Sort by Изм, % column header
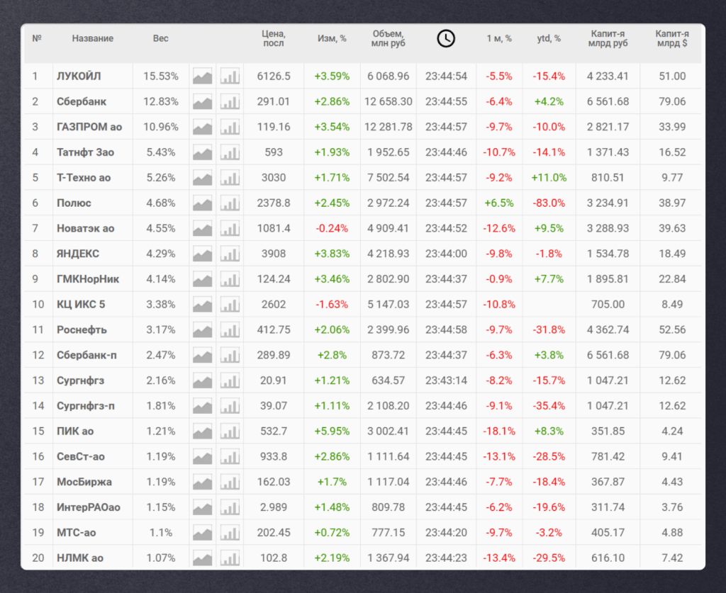726x593 pixels. point(332,38)
